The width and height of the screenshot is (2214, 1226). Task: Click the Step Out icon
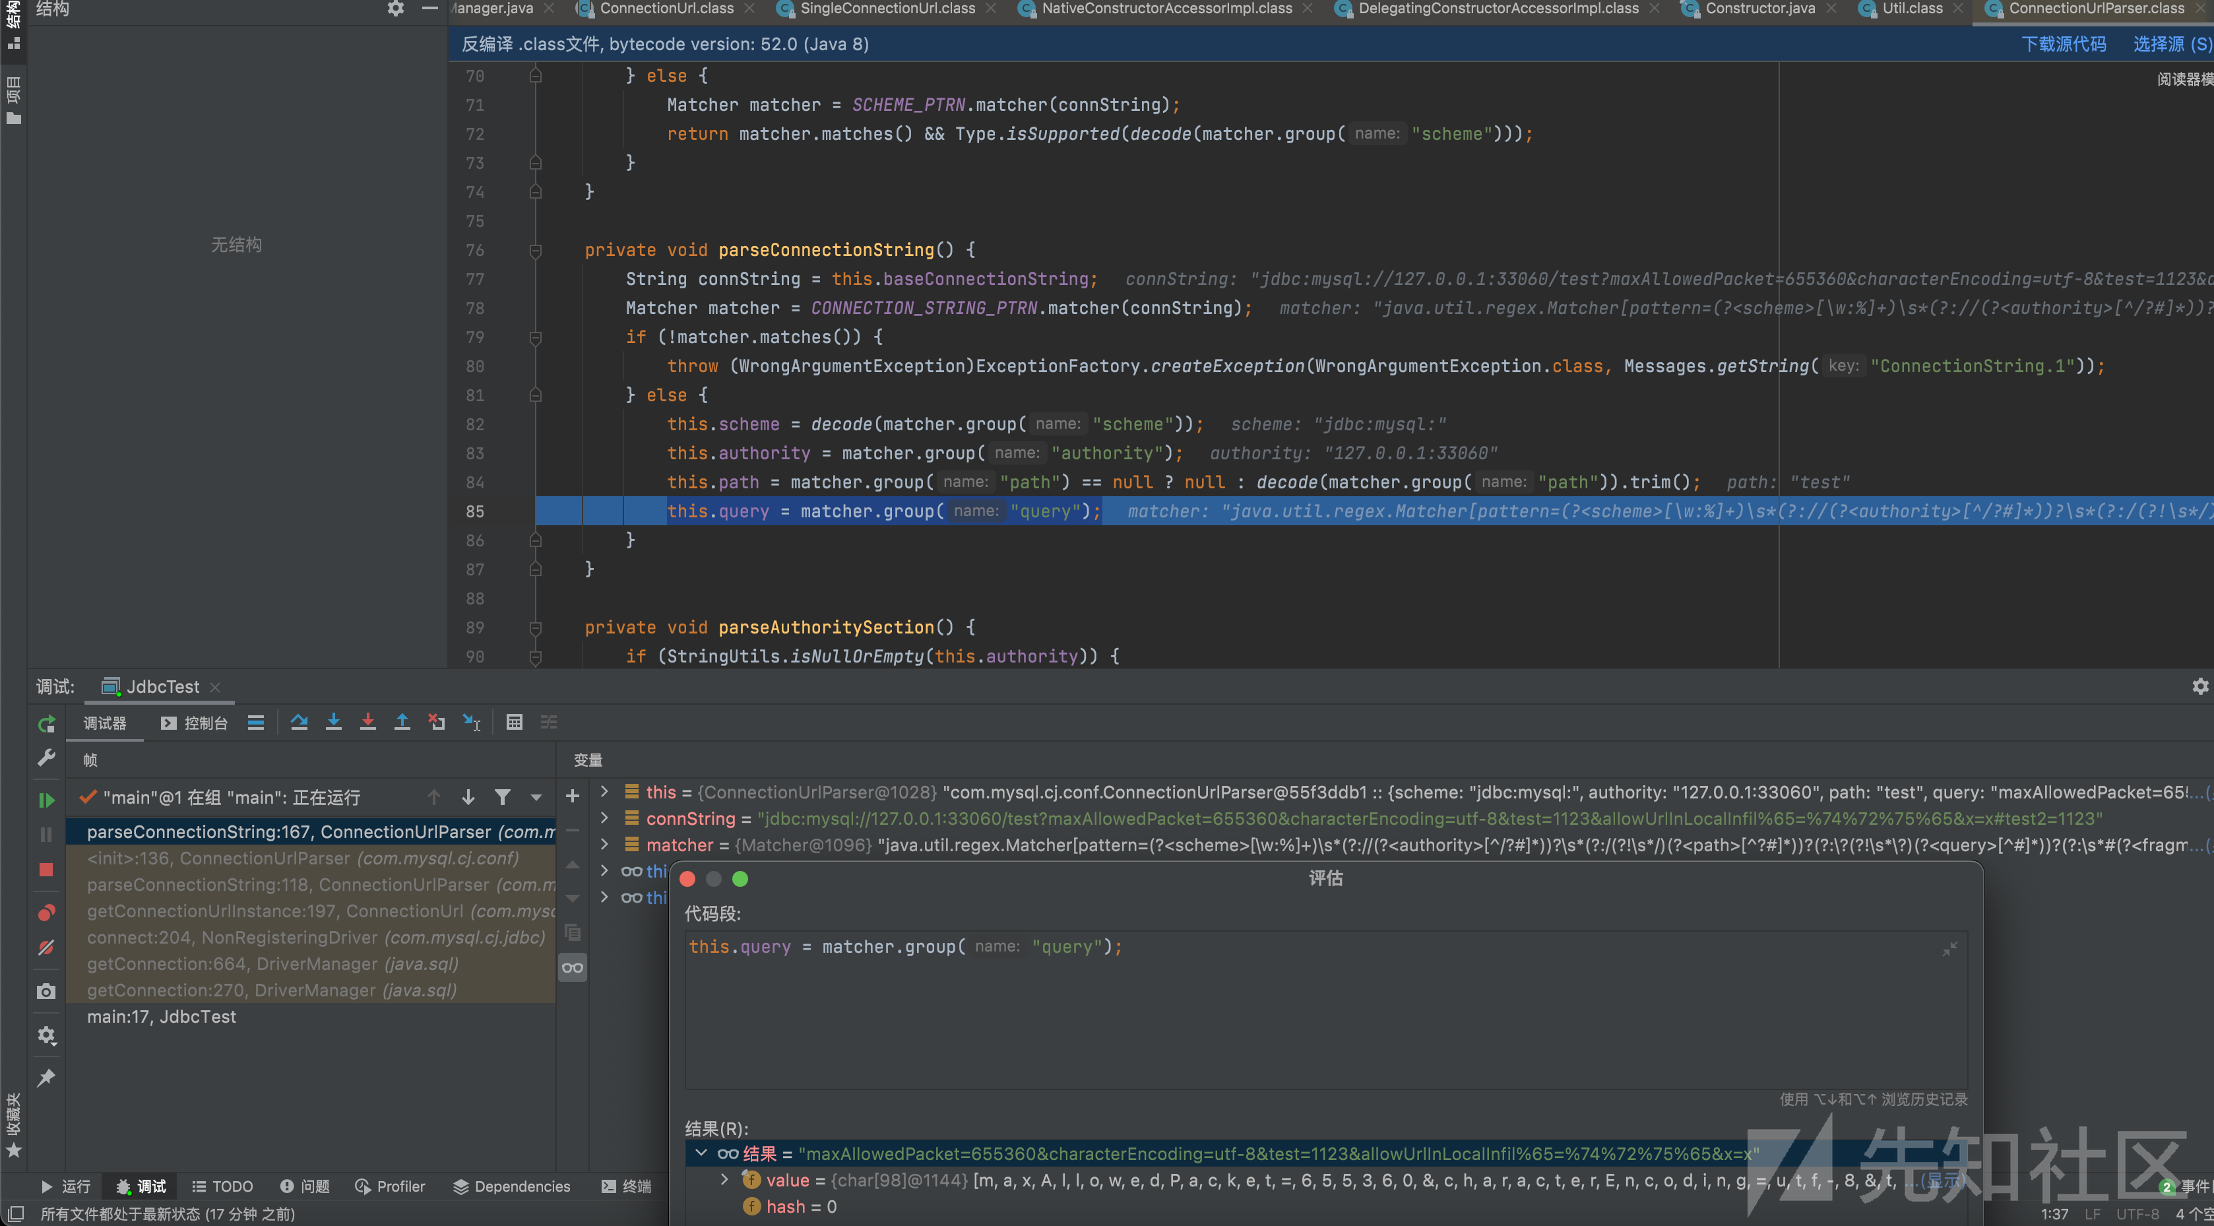[402, 722]
